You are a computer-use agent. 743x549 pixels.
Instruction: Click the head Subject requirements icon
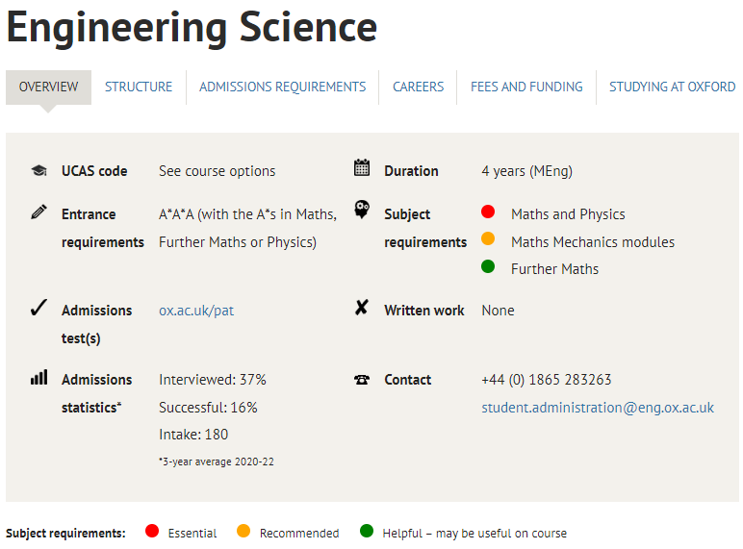(362, 210)
